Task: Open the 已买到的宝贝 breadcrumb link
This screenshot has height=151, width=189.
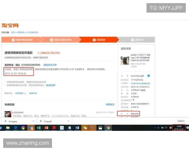Action: point(33,32)
